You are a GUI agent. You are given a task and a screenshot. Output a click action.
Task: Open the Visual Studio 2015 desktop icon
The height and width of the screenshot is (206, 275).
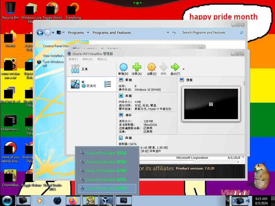coord(52,187)
